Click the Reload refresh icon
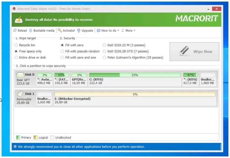 click(15, 30)
